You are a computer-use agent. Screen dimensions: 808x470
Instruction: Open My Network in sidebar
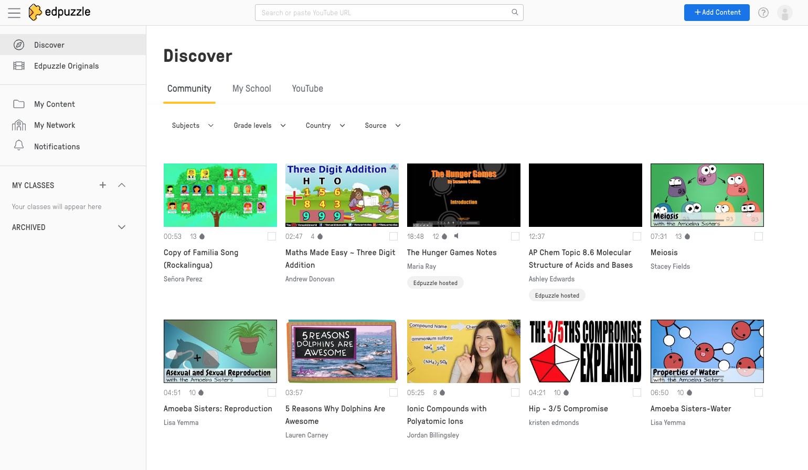73,125
